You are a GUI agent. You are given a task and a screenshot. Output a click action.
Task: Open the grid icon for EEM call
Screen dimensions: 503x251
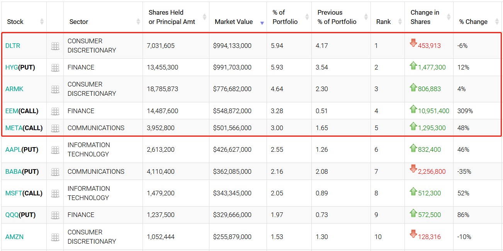coord(55,111)
